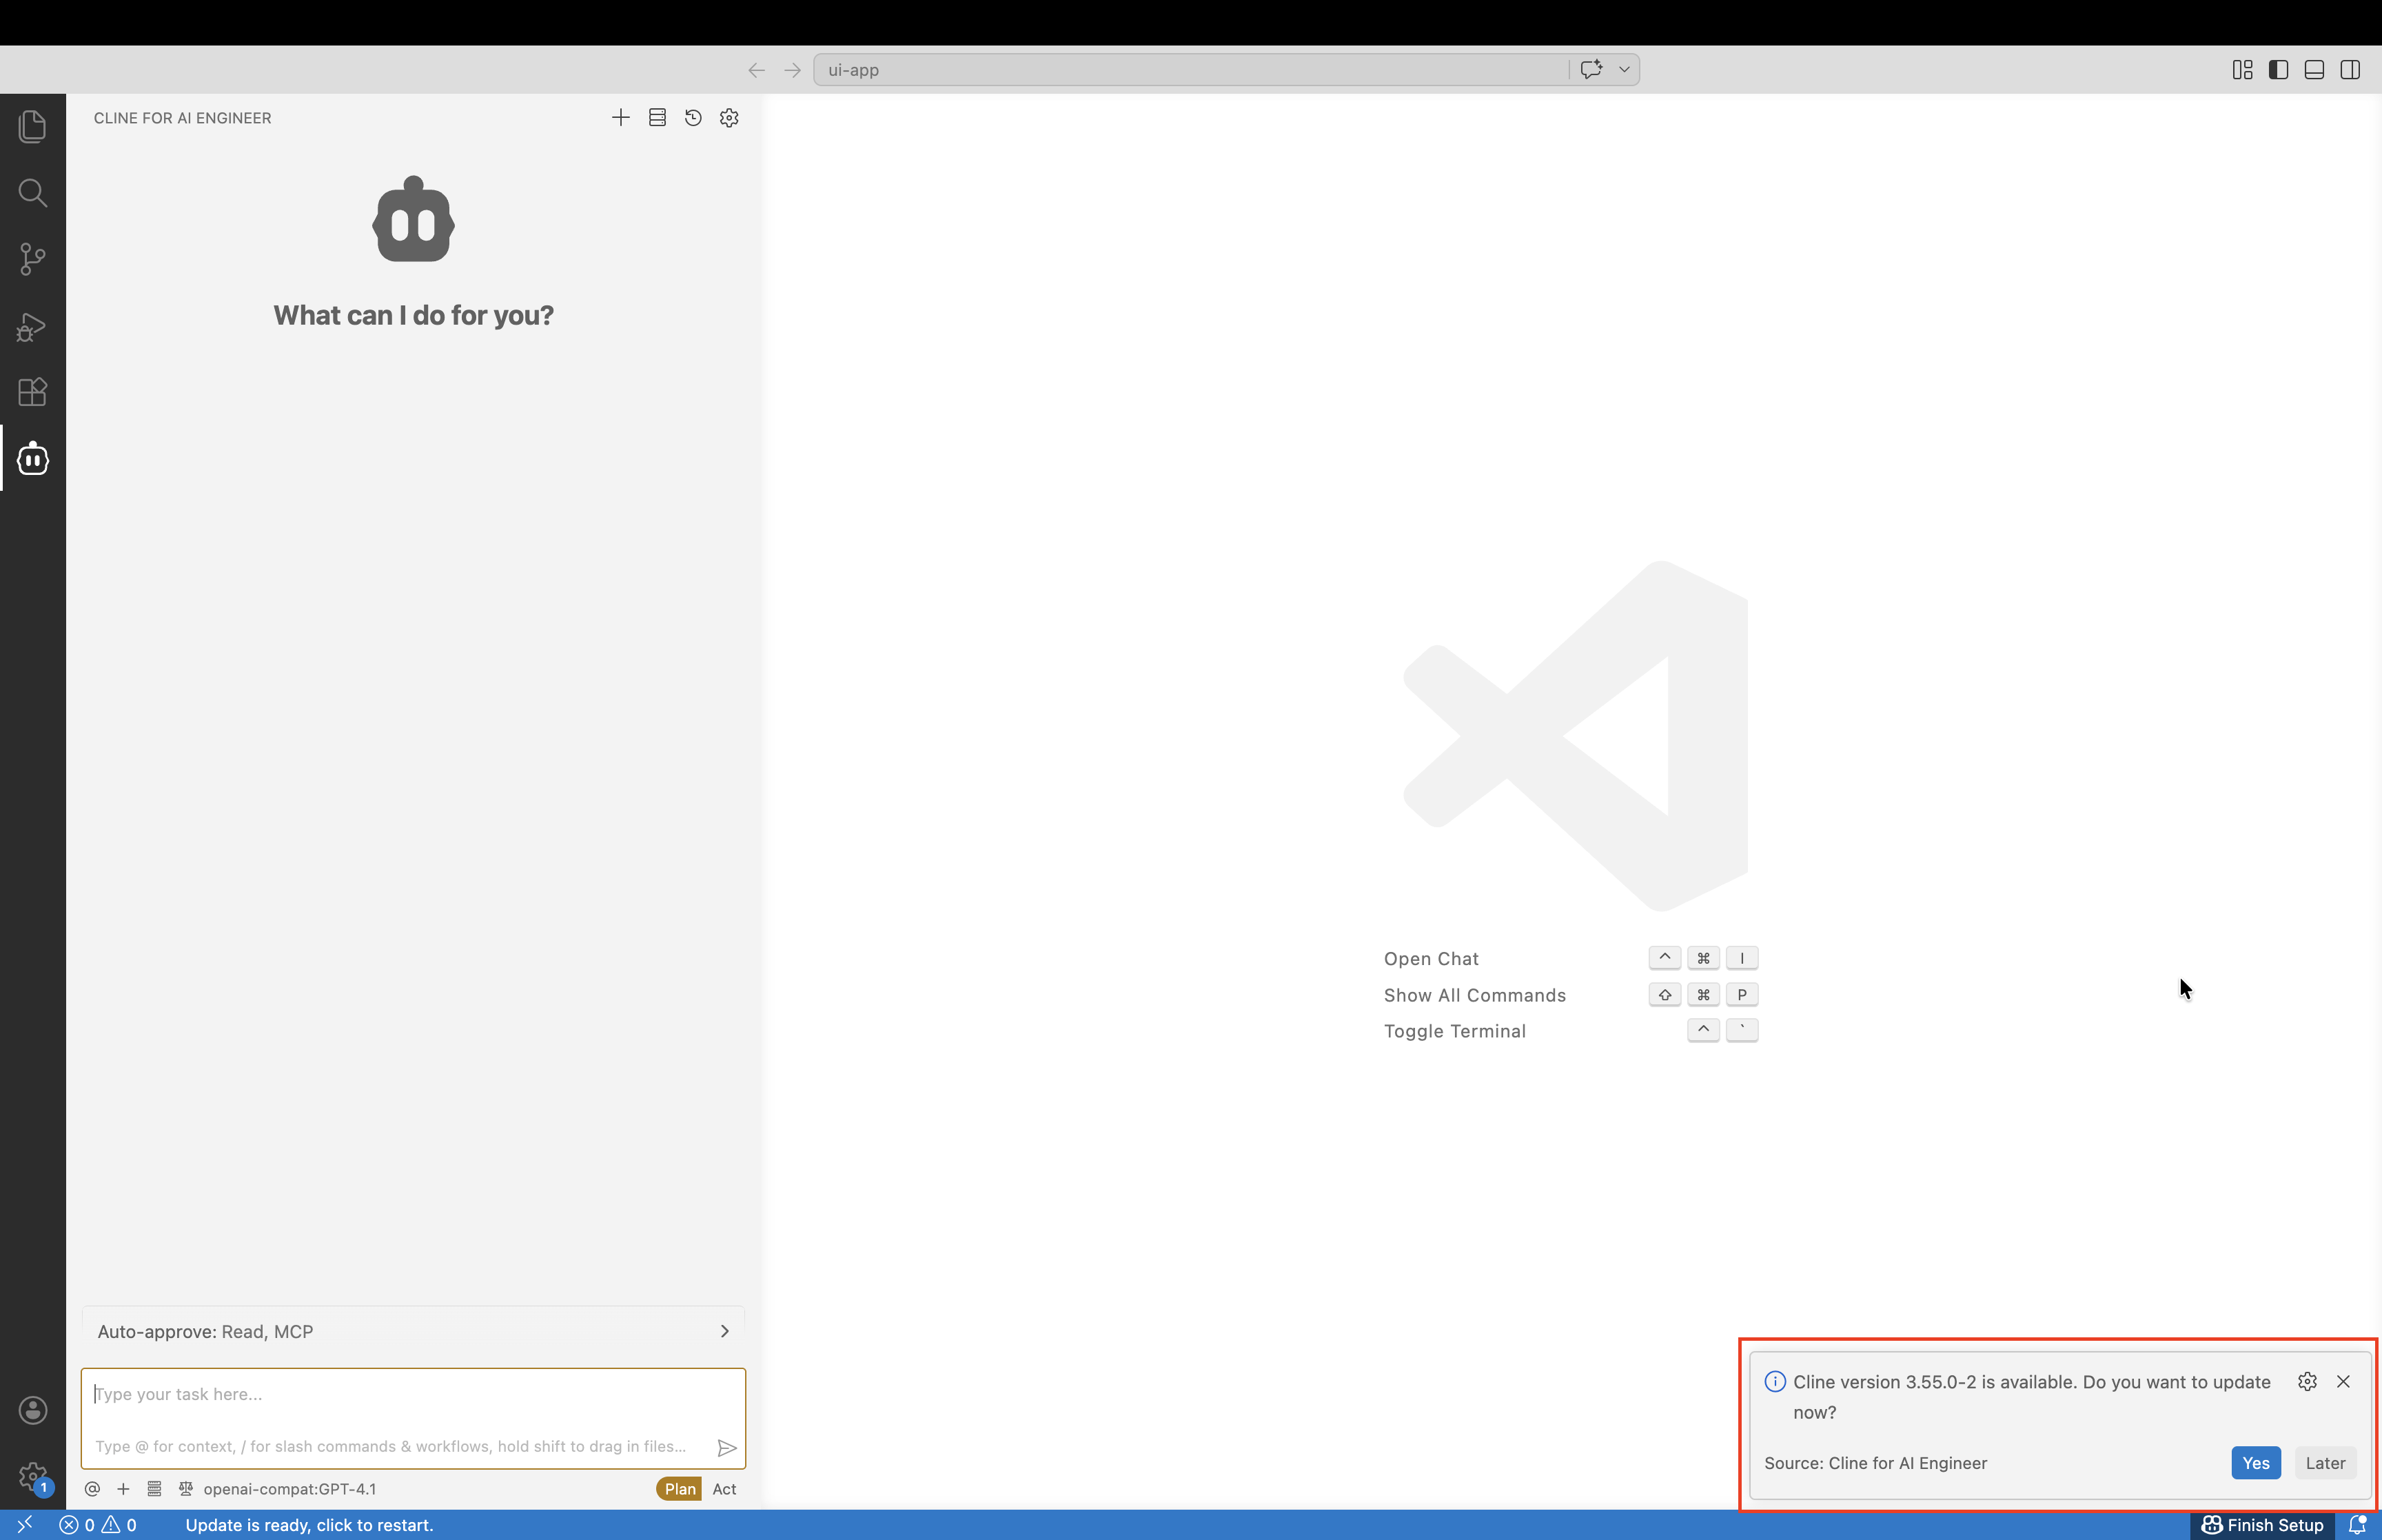Keep Cline in Plan mode
This screenshot has width=2382, height=1540.
click(679, 1488)
